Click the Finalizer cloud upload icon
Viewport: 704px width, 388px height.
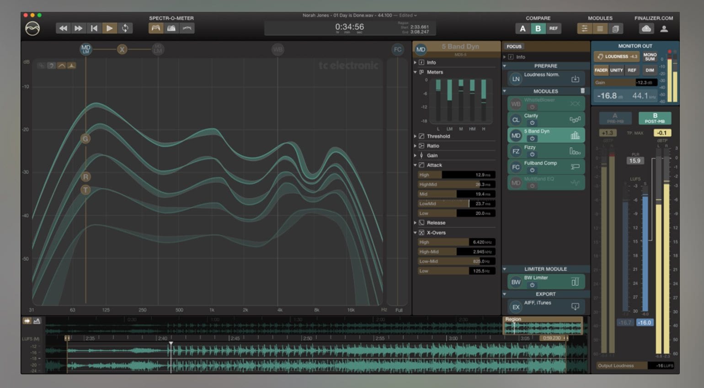click(646, 28)
